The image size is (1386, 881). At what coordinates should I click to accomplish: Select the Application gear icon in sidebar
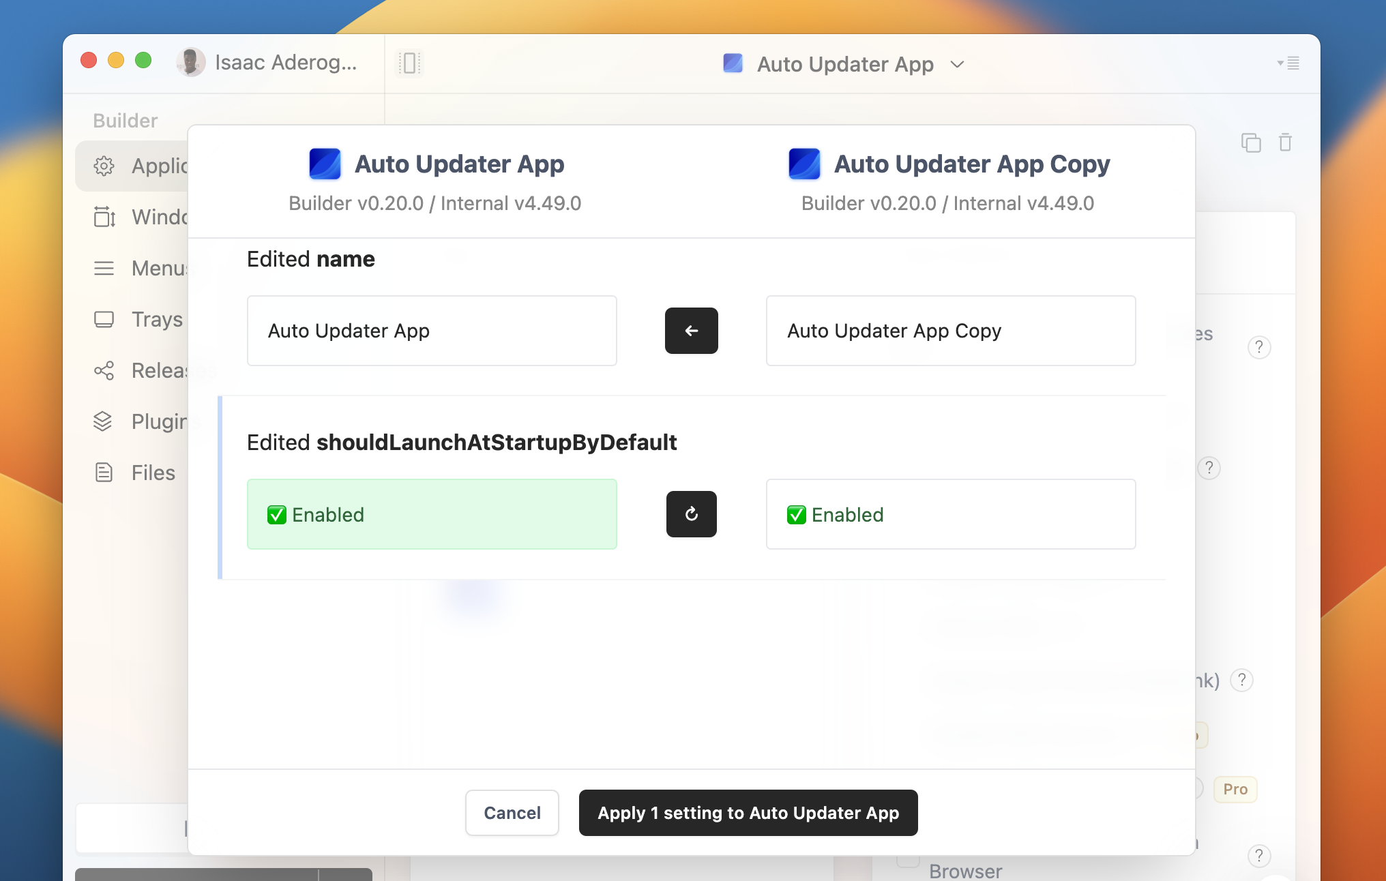point(104,166)
